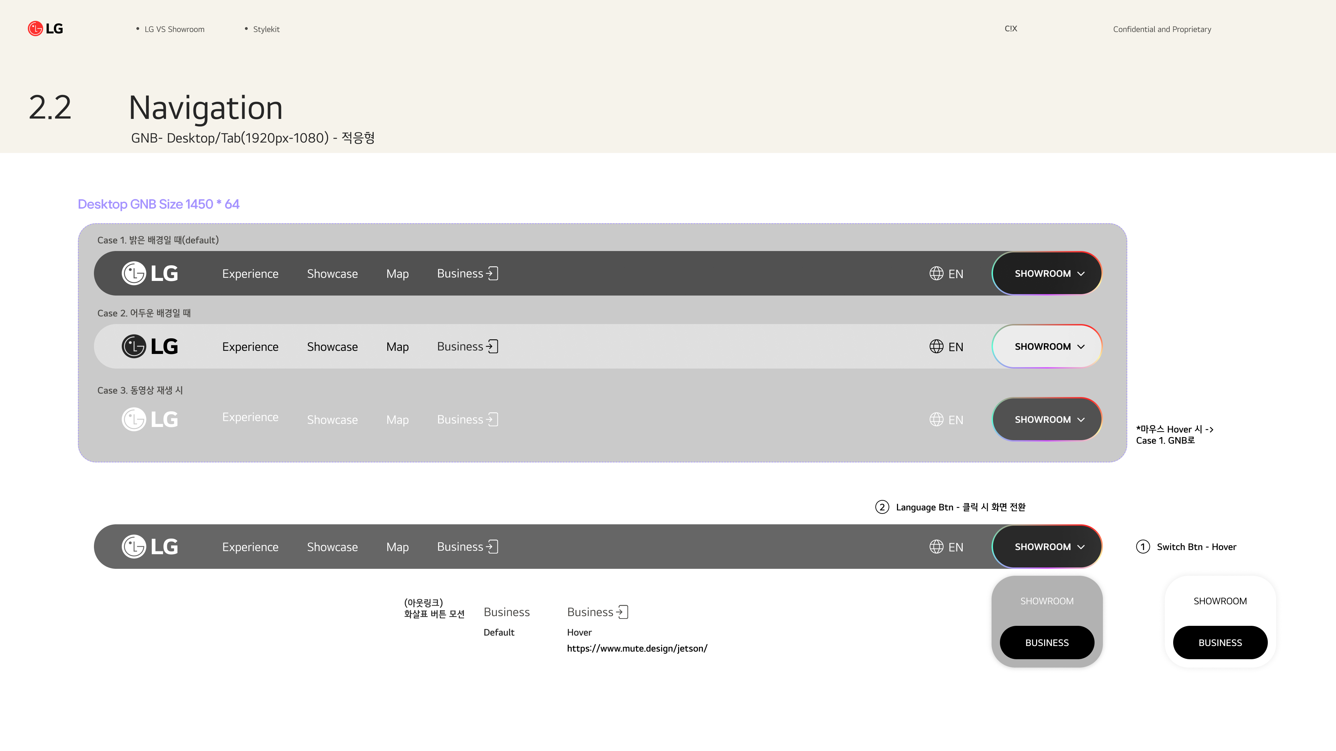Click the globe language icon in Case 2 navbar
Viewport: 1336px width, 751px height.
tap(936, 346)
